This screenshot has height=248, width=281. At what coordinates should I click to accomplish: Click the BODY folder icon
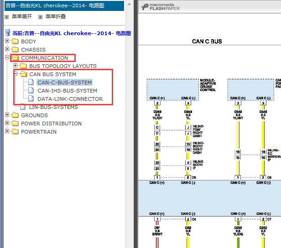[15, 41]
